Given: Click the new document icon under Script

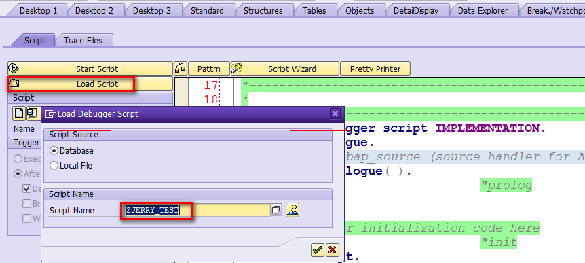Looking at the screenshot, I should (x=18, y=113).
